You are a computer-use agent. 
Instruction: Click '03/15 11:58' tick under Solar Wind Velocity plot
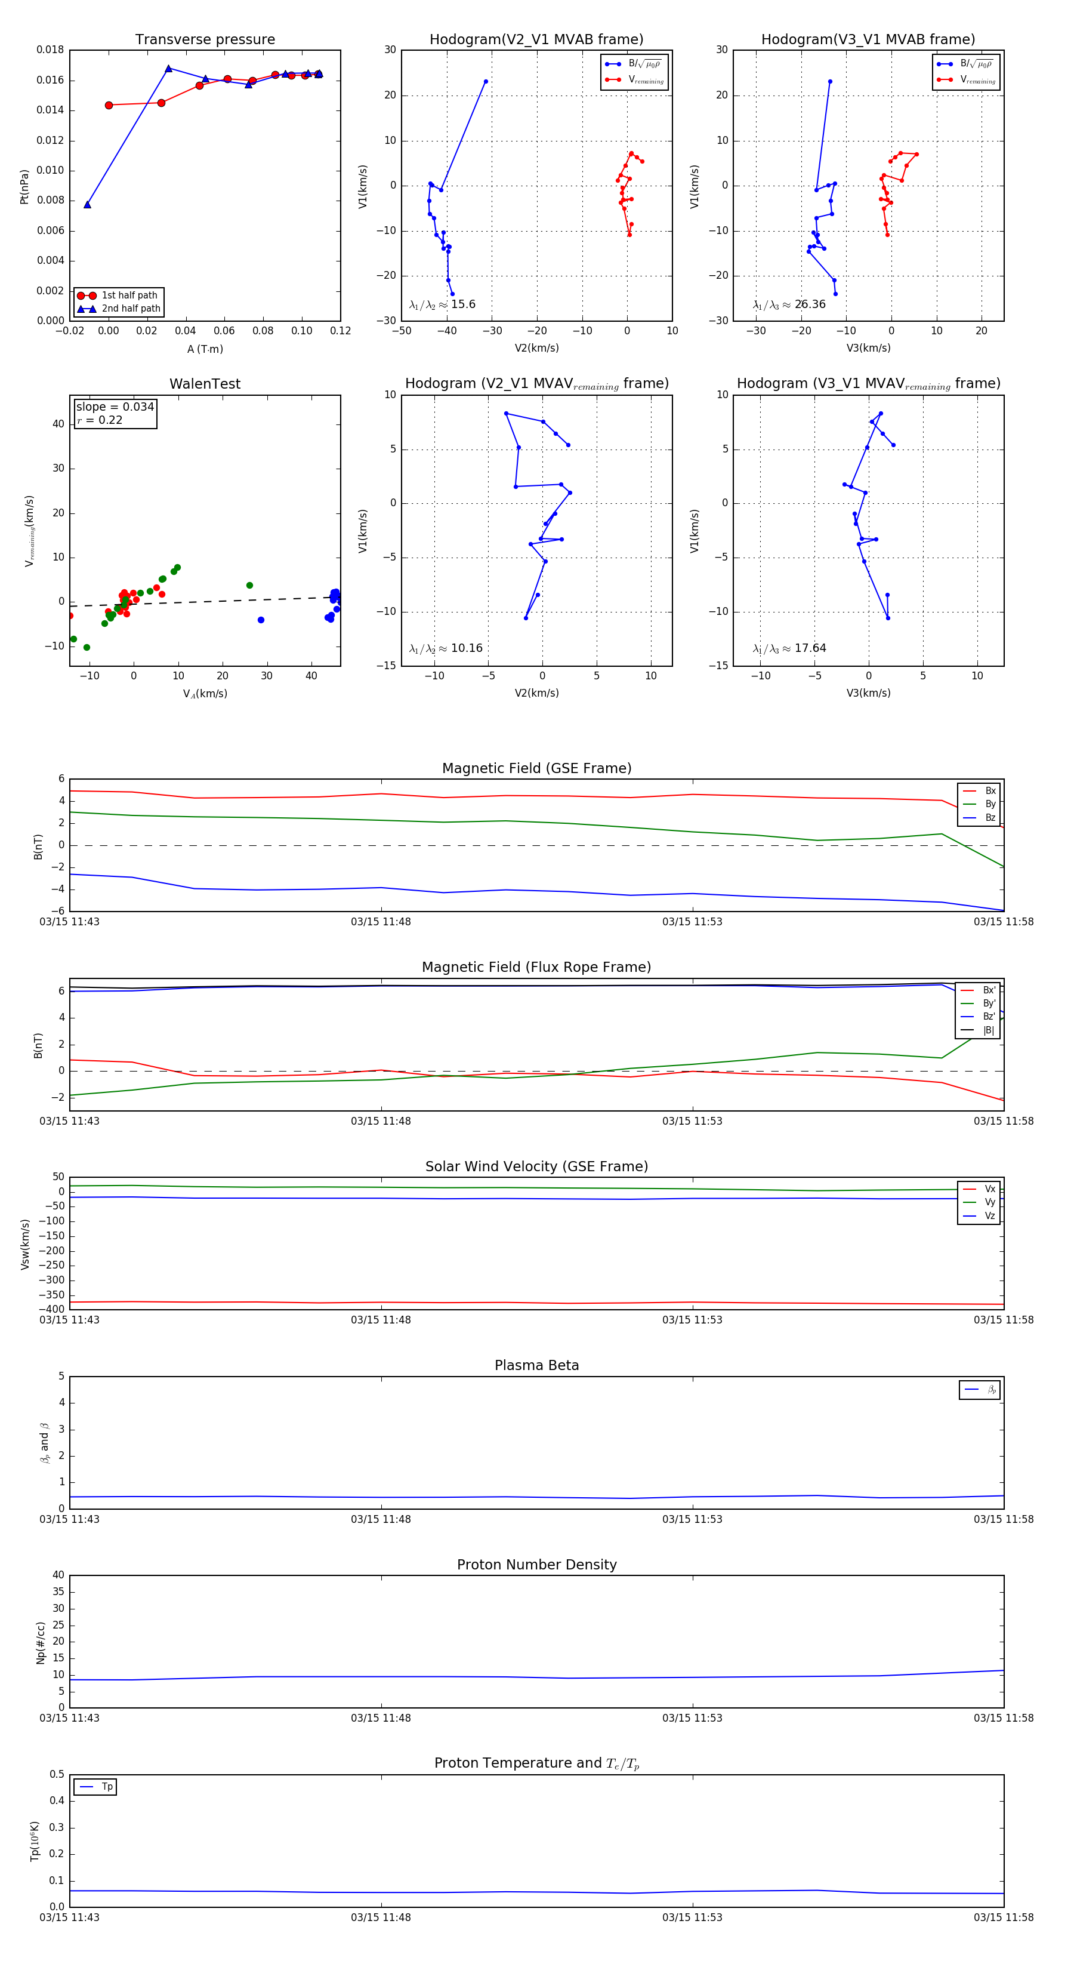[x=1003, y=1320]
